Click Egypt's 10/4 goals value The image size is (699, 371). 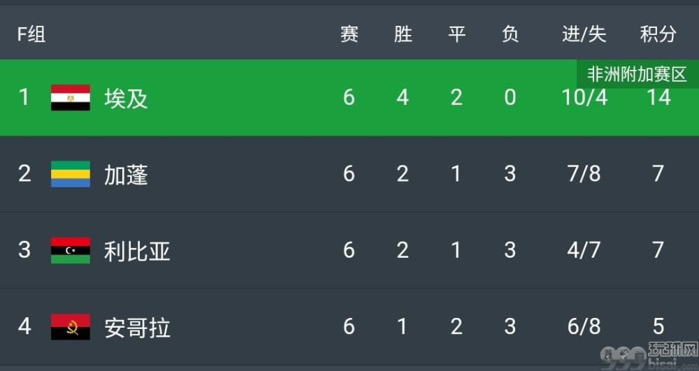pos(584,97)
